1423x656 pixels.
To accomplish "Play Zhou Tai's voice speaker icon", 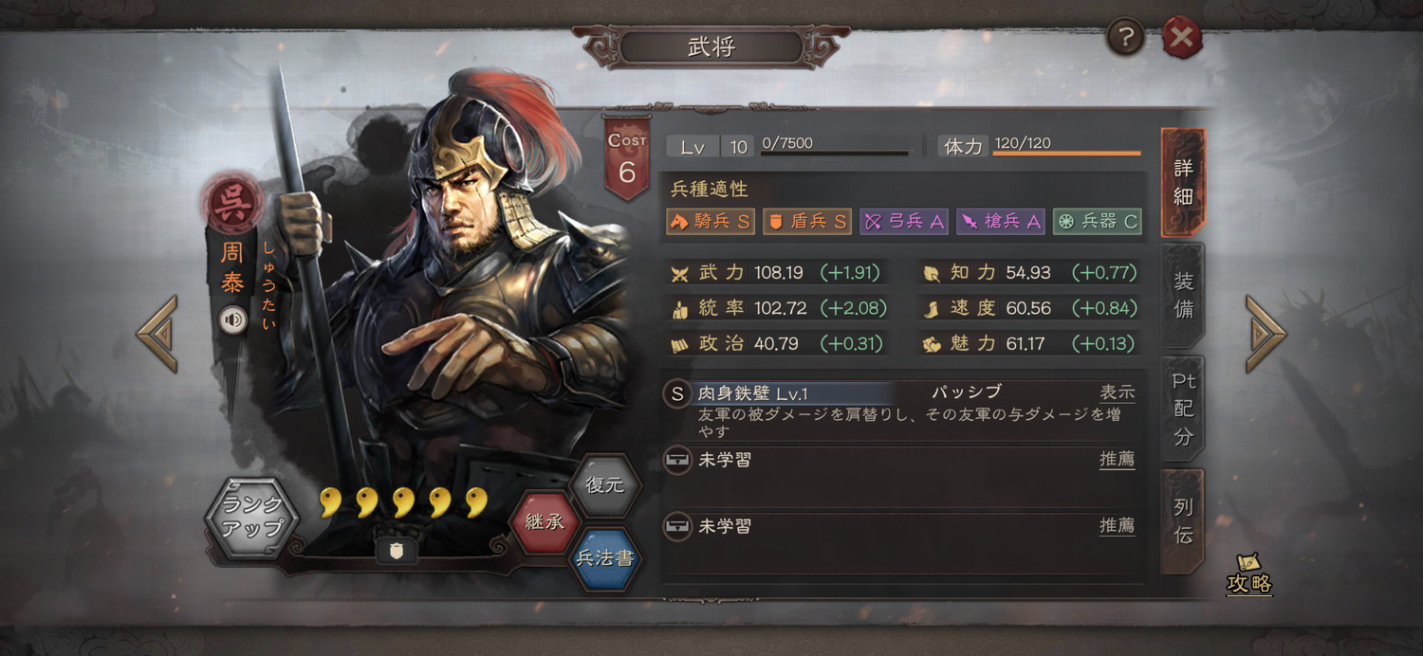I will (x=233, y=320).
